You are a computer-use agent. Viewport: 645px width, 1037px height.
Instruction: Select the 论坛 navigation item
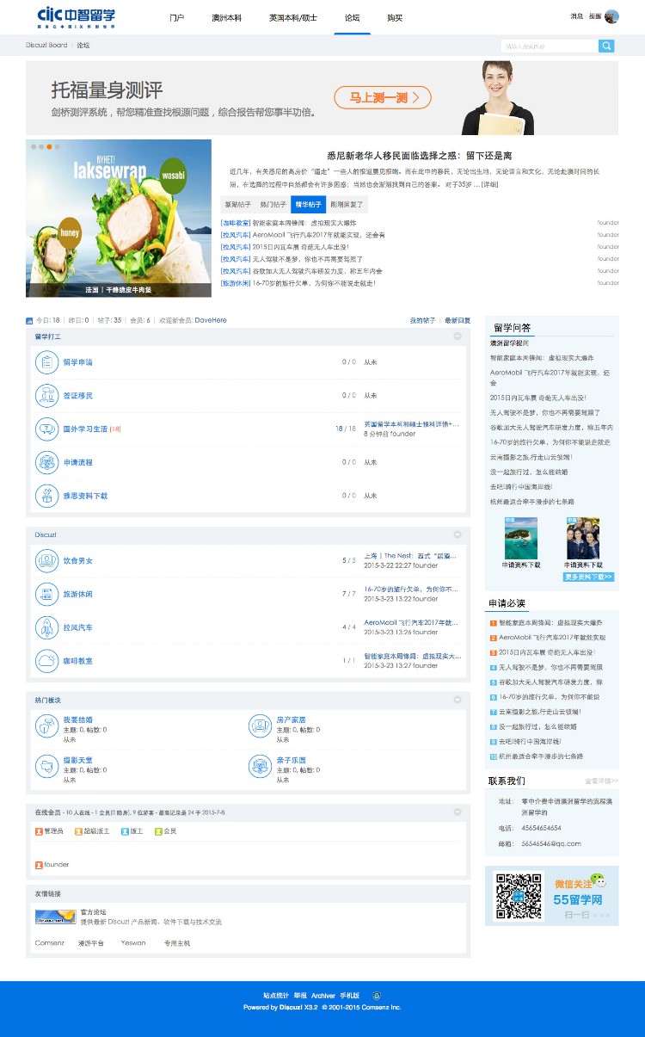pos(352,17)
